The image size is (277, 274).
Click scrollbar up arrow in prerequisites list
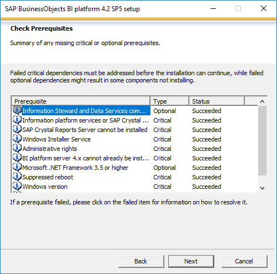pos(262,101)
